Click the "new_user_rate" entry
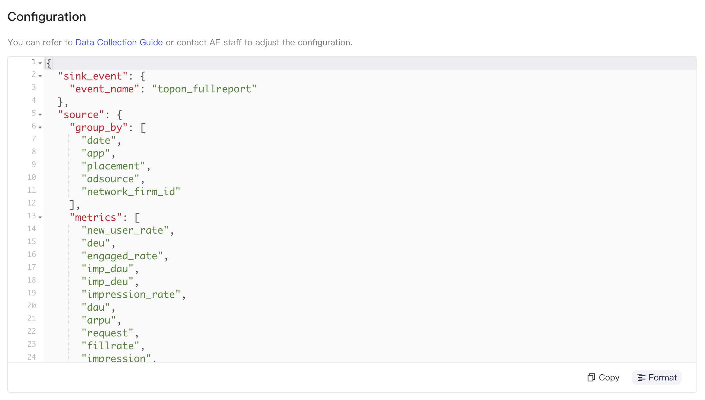Image resolution: width=705 pixels, height=400 pixels. (125, 230)
